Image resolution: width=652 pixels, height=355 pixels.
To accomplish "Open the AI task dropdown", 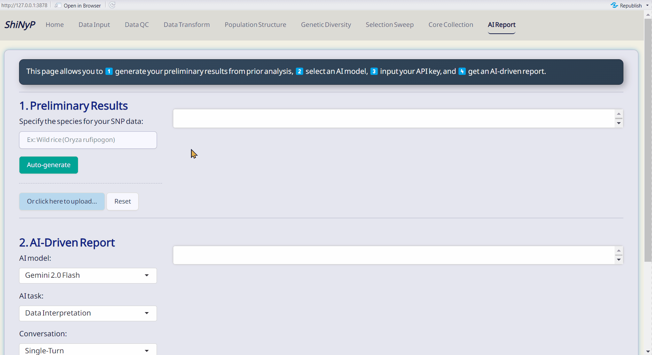I will (x=88, y=313).
